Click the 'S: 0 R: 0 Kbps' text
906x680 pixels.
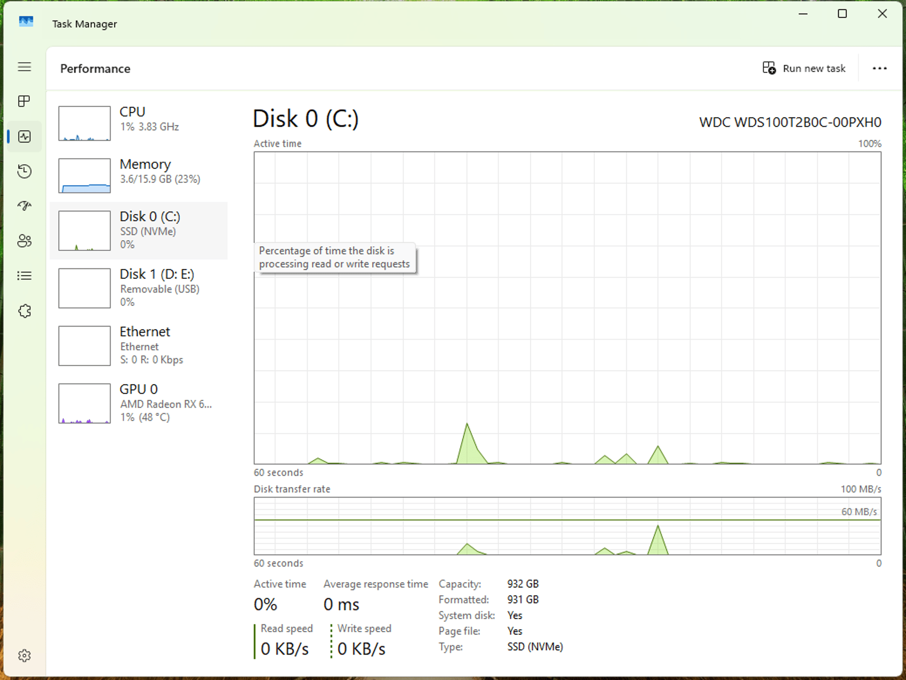[x=152, y=360]
